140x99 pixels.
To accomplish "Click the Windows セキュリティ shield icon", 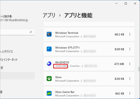I will pos(49,49).
